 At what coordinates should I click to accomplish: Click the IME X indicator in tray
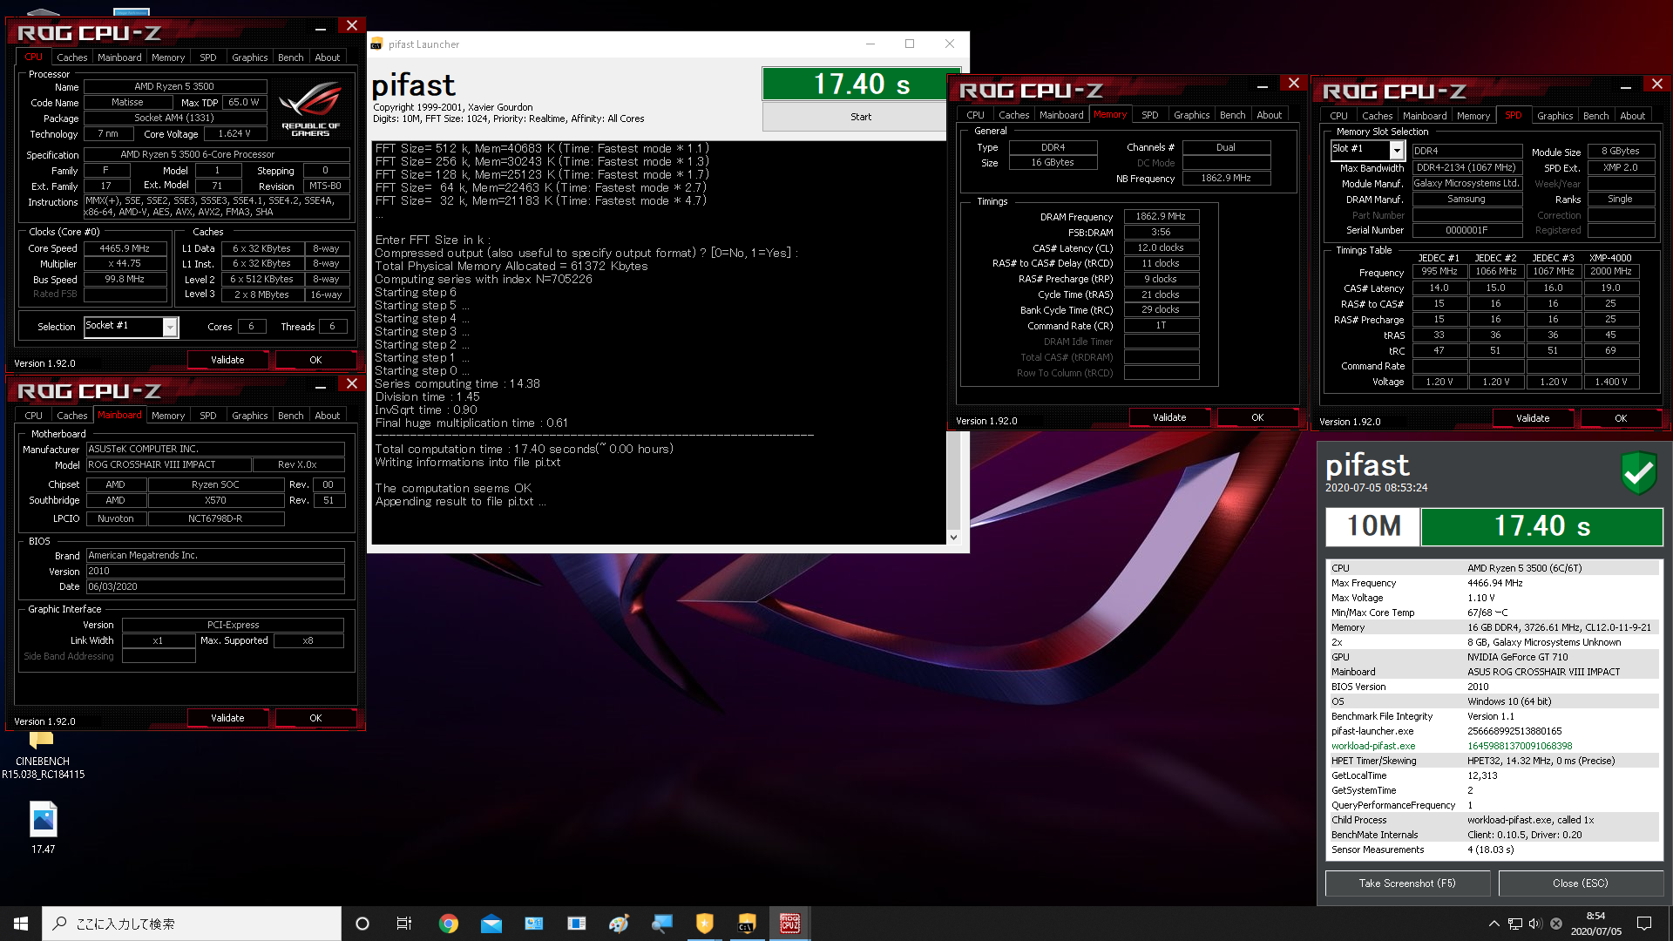pyautogui.click(x=1556, y=924)
